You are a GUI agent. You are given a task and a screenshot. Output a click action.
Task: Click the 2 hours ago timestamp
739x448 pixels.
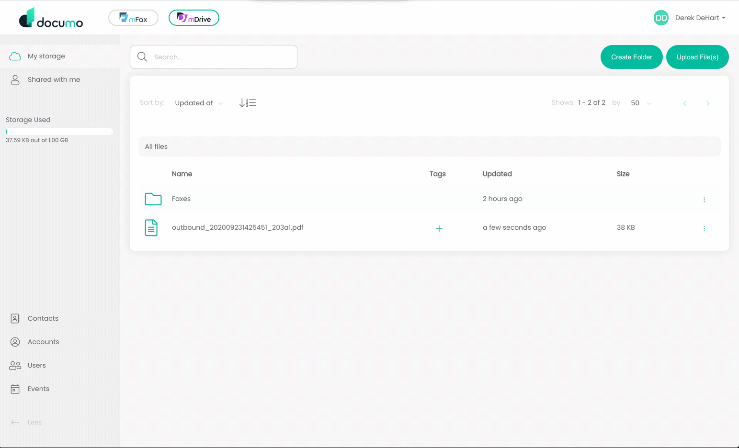[x=502, y=199]
